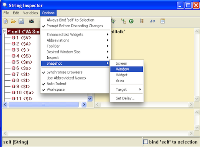Click the String Inspector title bar magnifier icon
The width and height of the screenshot is (200, 147).
click(x=5, y=5)
